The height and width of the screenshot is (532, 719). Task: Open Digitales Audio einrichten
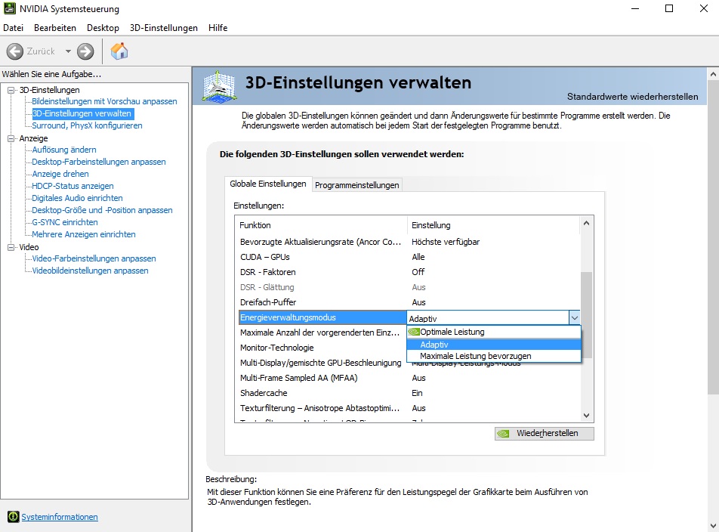point(77,198)
